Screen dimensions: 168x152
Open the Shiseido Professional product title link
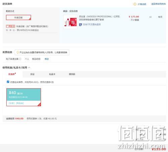[99, 18]
